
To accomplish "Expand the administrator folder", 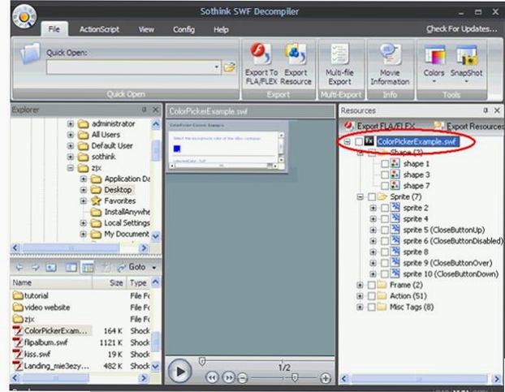I will pos(71,123).
